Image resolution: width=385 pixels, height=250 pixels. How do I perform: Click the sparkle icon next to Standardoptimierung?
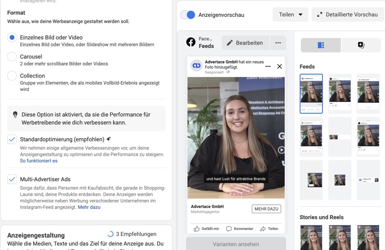[x=108, y=139]
